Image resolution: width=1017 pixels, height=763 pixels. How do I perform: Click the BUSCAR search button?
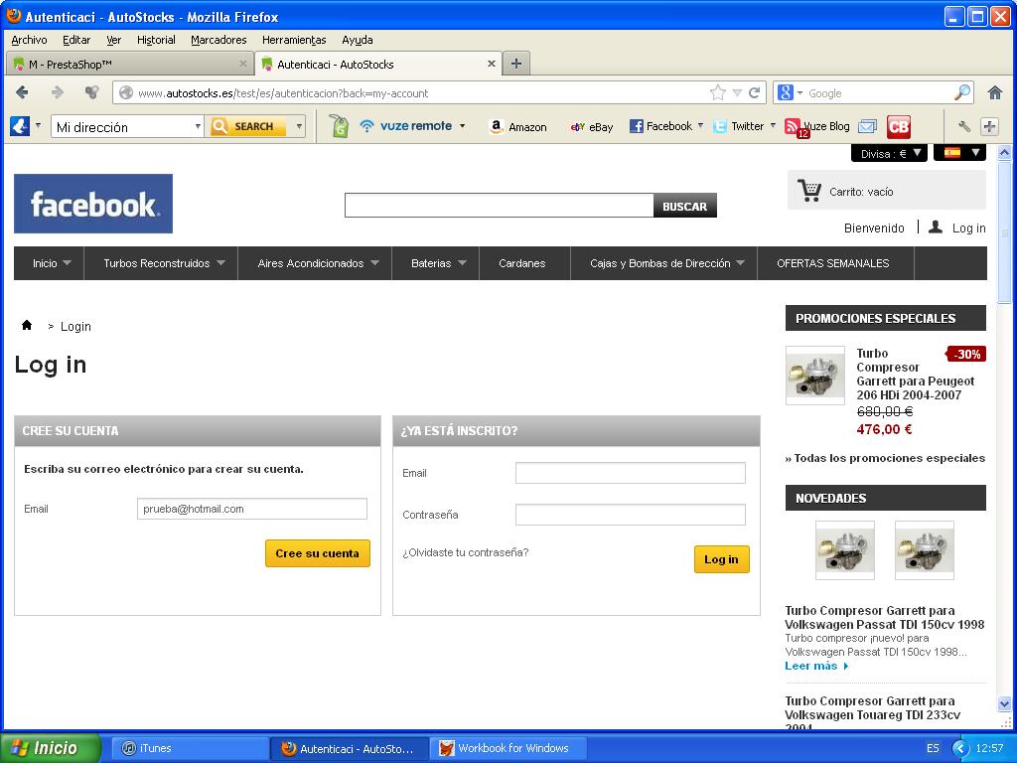coord(684,206)
